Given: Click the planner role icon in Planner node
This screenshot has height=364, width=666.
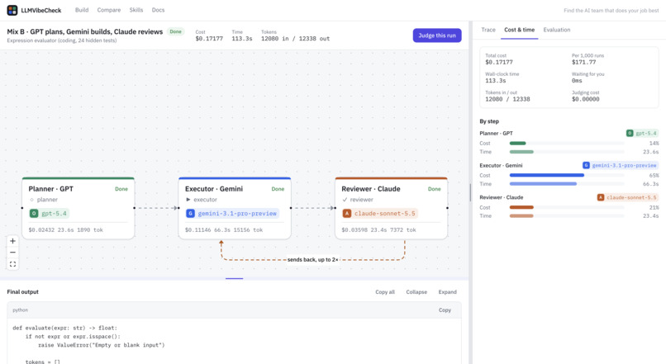Looking at the screenshot, I should 31,200.
